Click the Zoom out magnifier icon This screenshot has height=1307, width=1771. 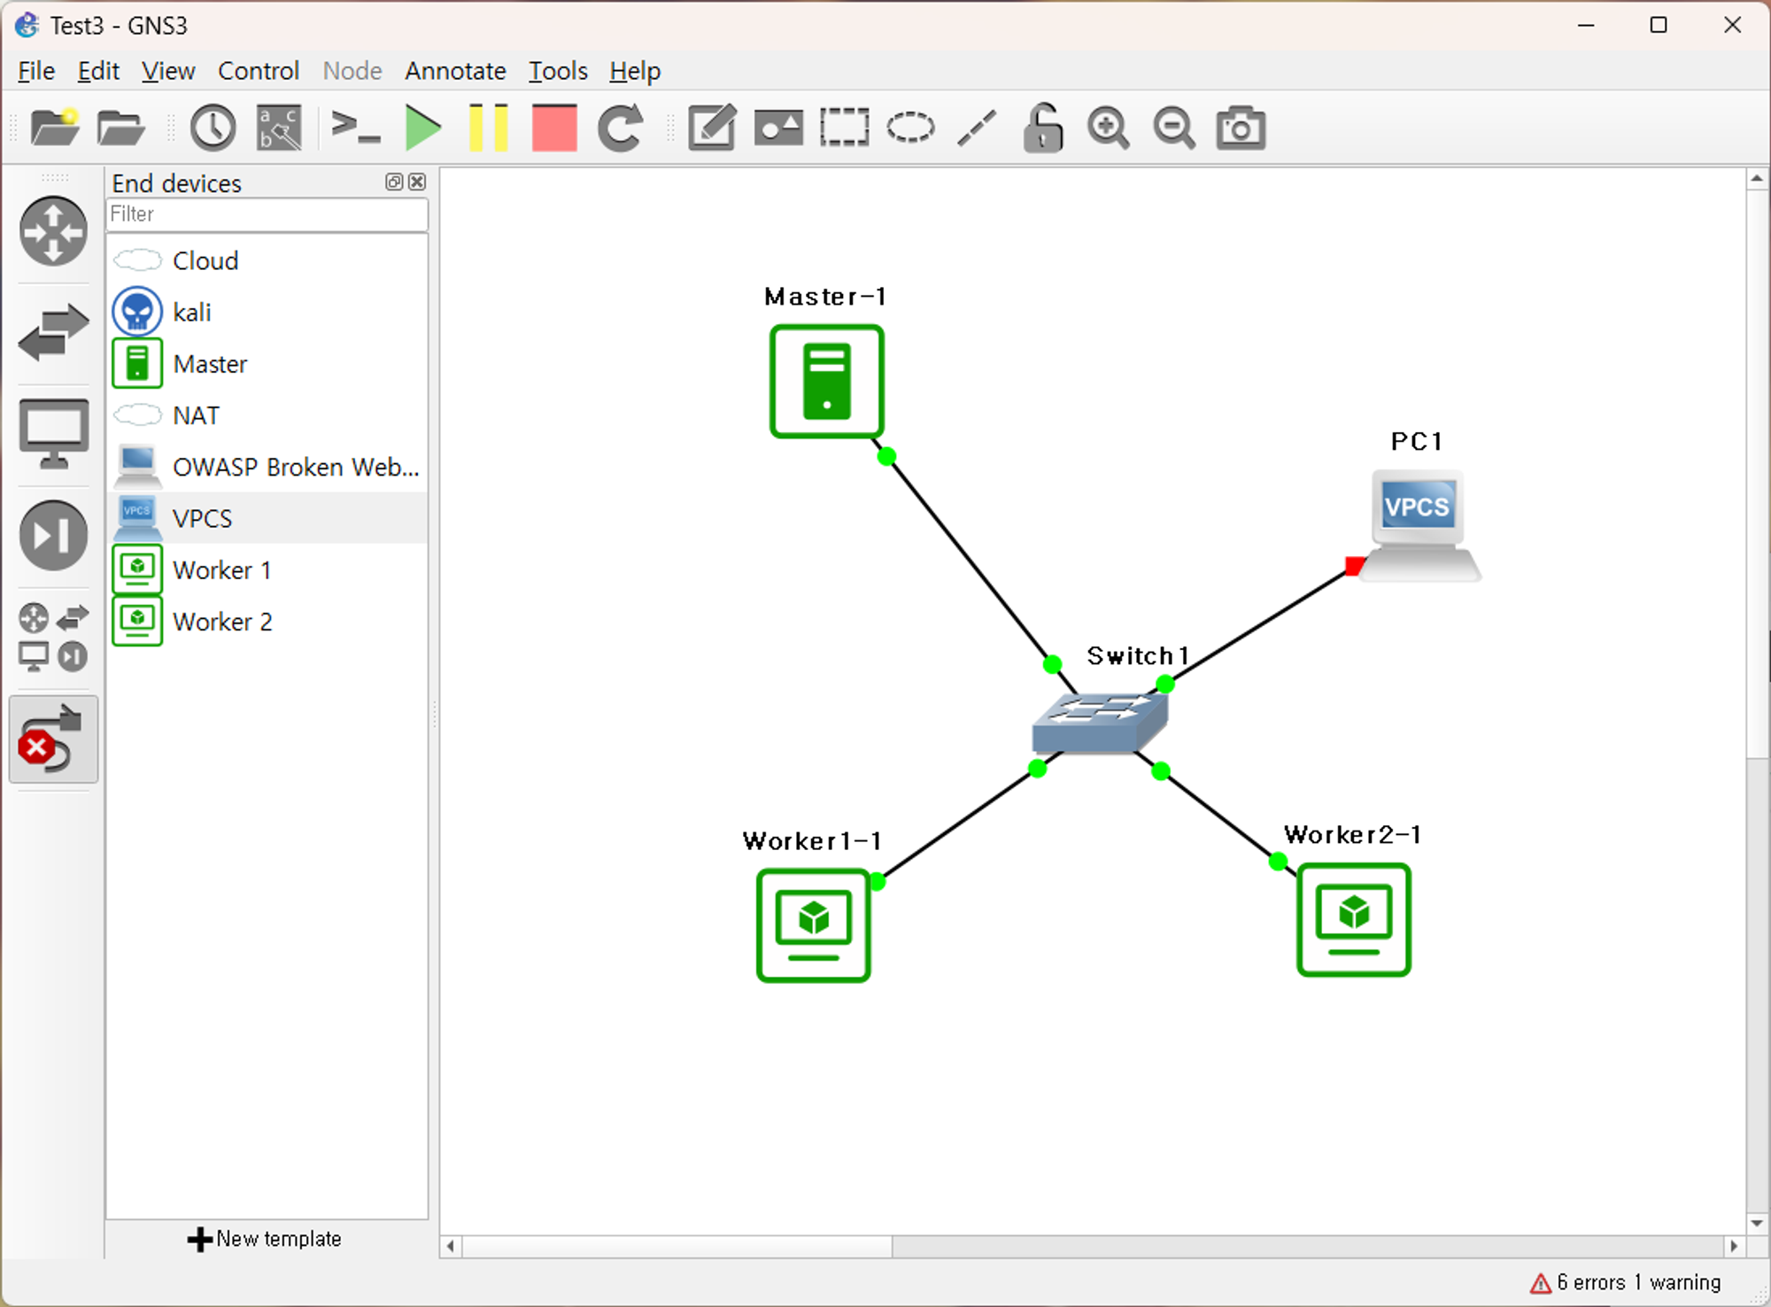click(x=1174, y=128)
